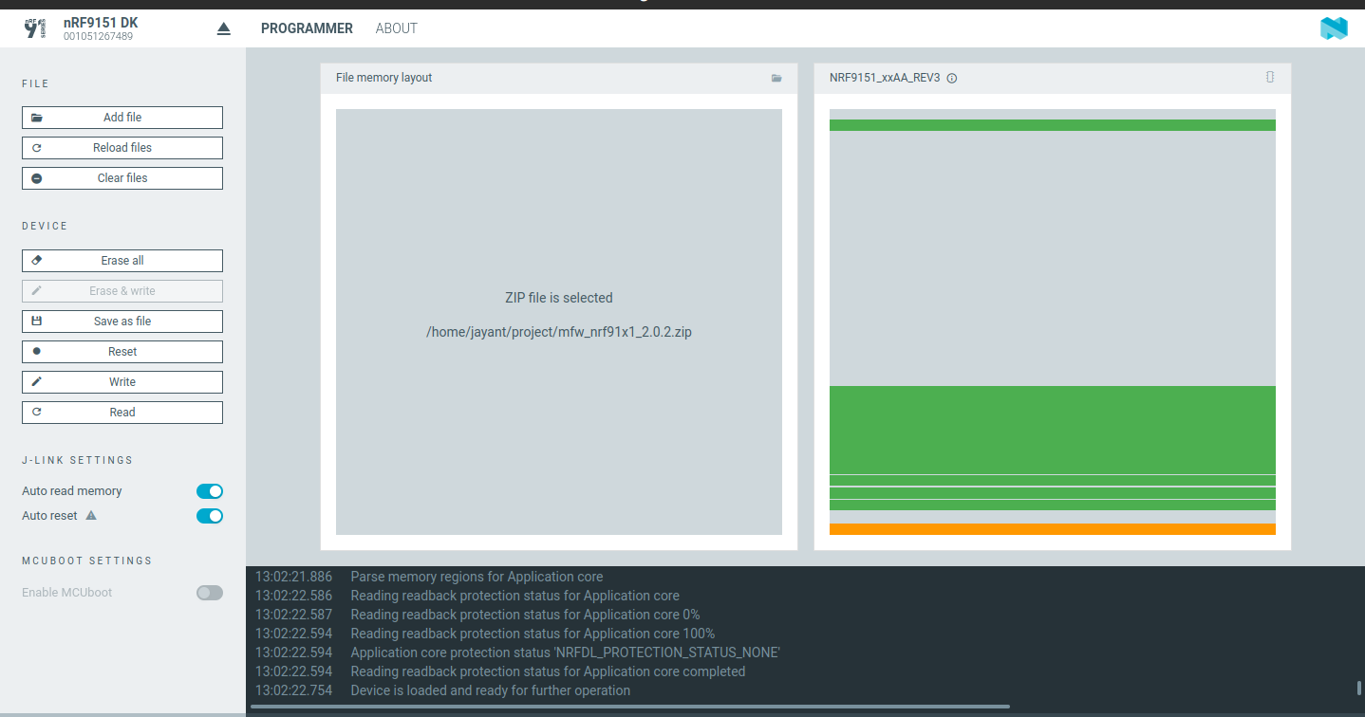
Task: Click the Erase all button
Action: tap(122, 261)
